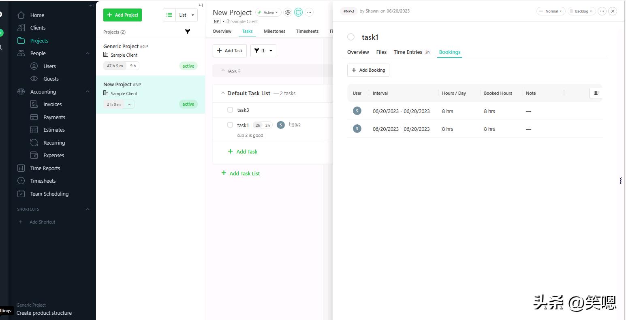Select the Generic Project card
Image resolution: width=626 pixels, height=320 pixels.
pyautogui.click(x=150, y=56)
